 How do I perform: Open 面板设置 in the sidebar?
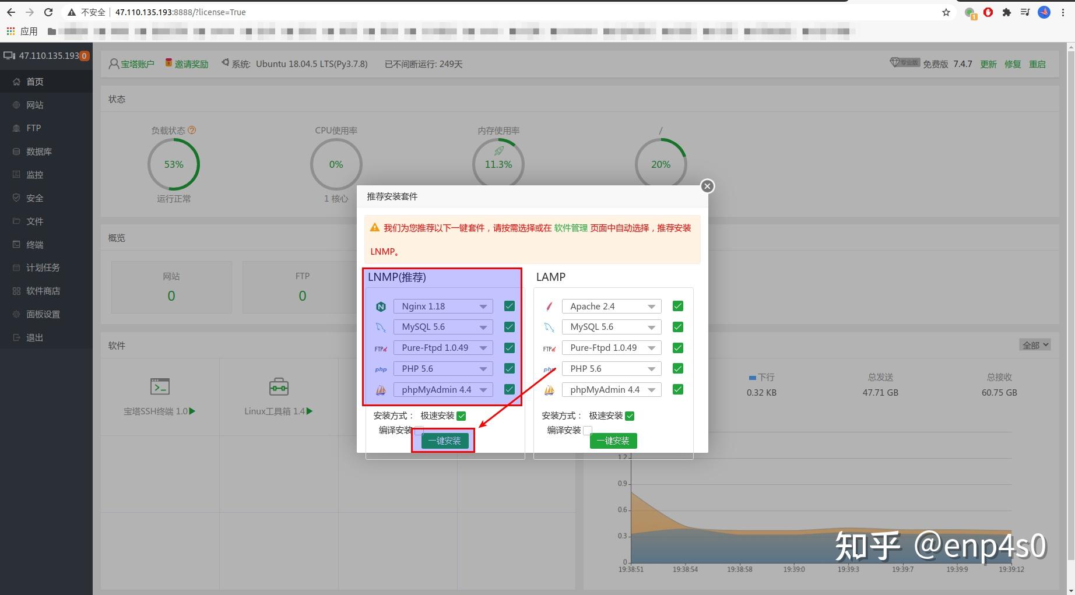[46, 314]
